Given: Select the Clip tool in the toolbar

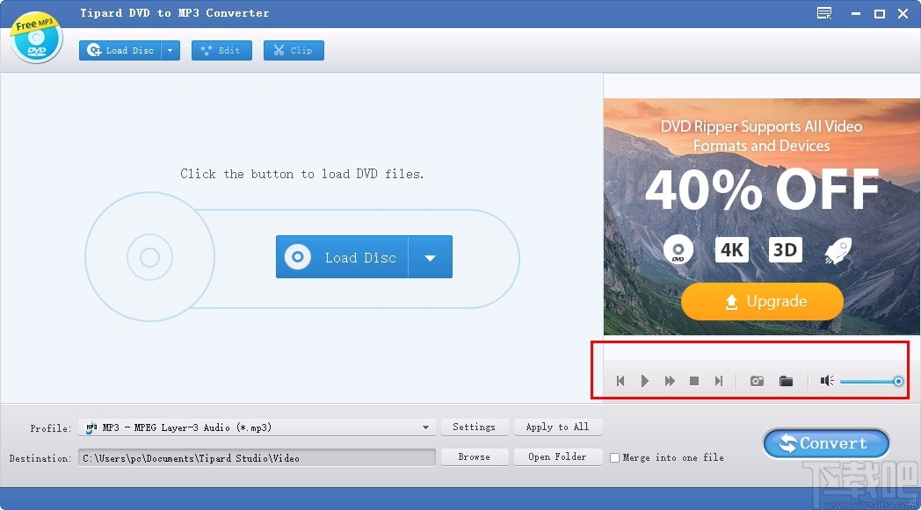Looking at the screenshot, I should [x=294, y=50].
